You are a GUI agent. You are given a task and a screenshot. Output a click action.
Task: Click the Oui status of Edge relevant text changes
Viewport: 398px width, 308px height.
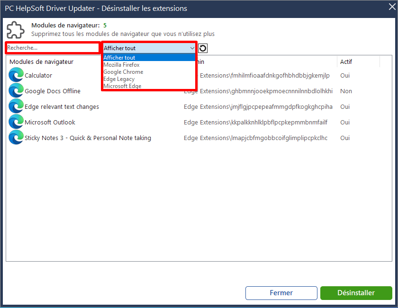(x=345, y=107)
